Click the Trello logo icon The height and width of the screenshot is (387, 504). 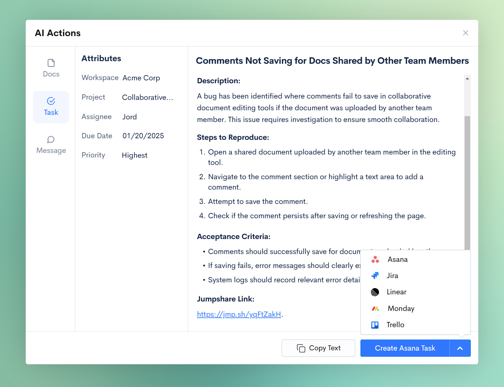375,325
